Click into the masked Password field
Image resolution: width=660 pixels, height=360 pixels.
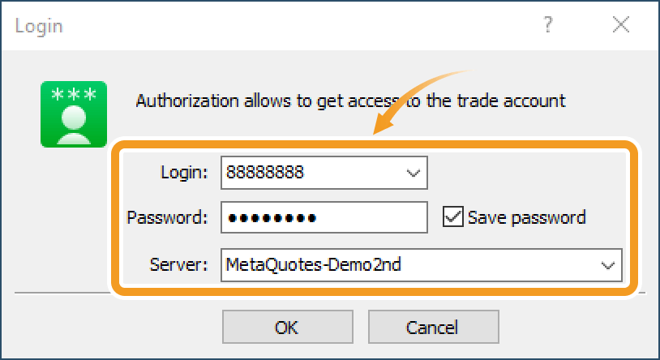323,217
